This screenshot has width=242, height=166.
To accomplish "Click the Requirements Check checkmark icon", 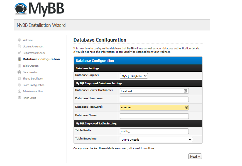I will (x=19, y=53).
